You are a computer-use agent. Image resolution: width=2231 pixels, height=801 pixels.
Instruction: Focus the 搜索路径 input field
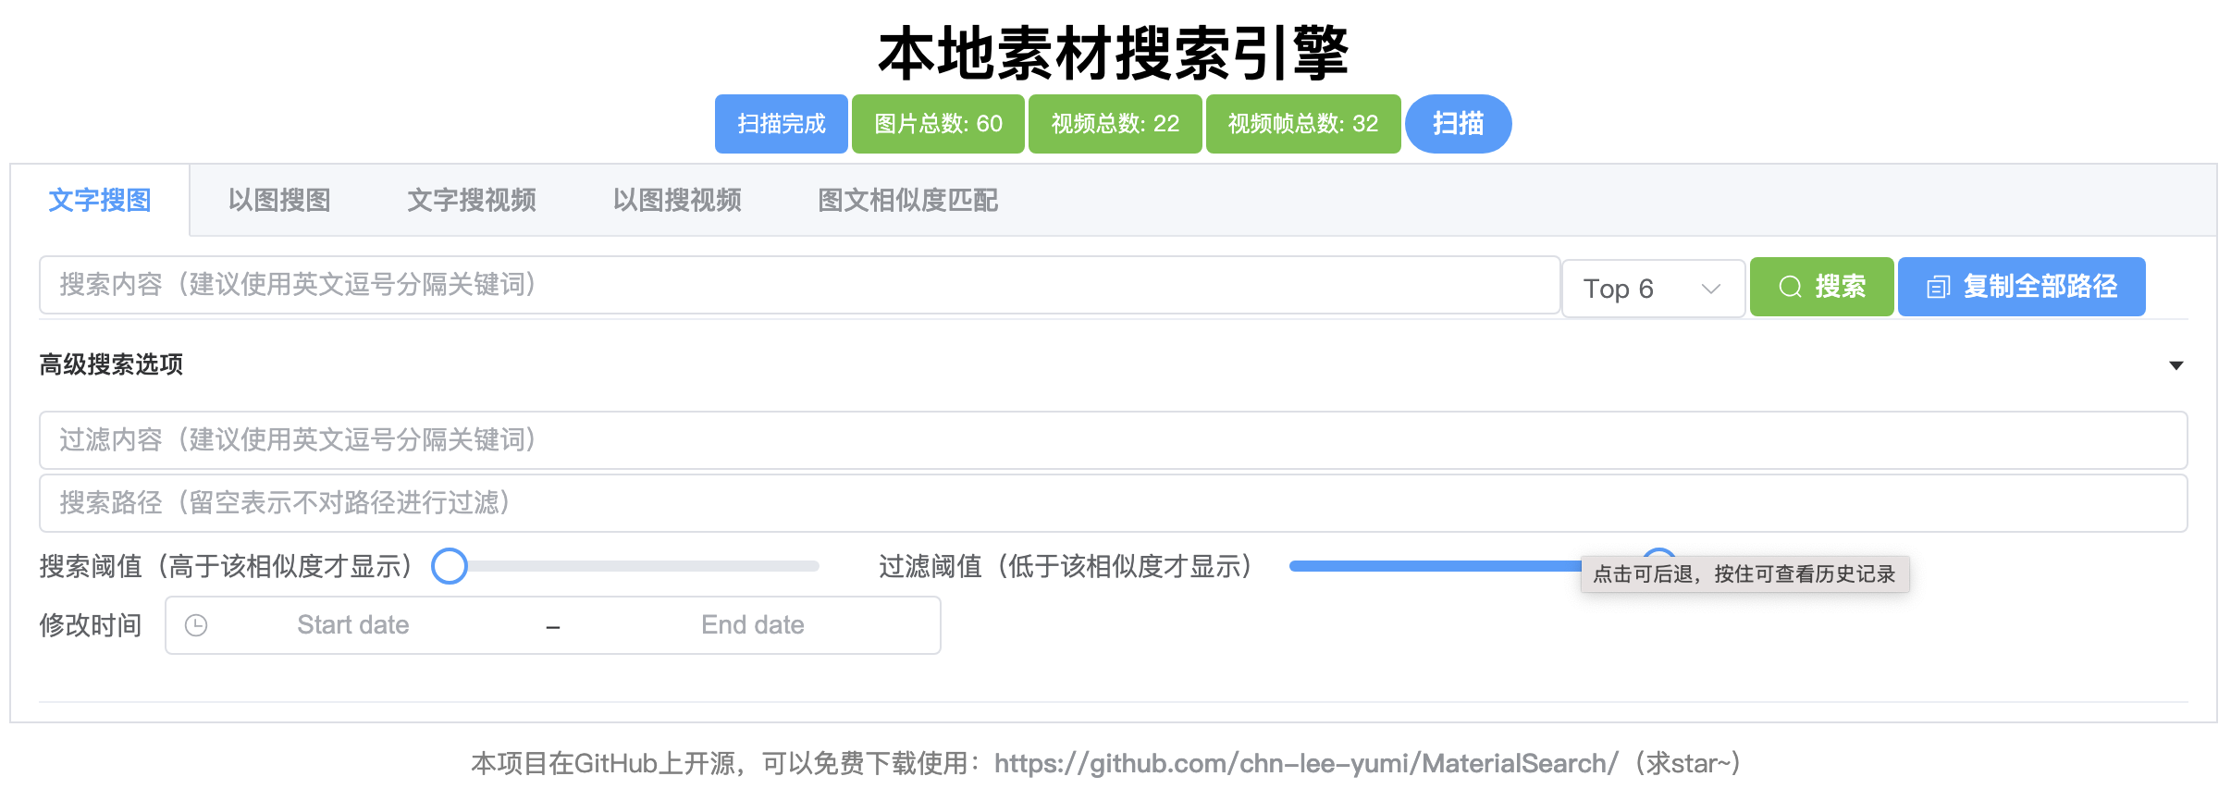coord(1114,503)
